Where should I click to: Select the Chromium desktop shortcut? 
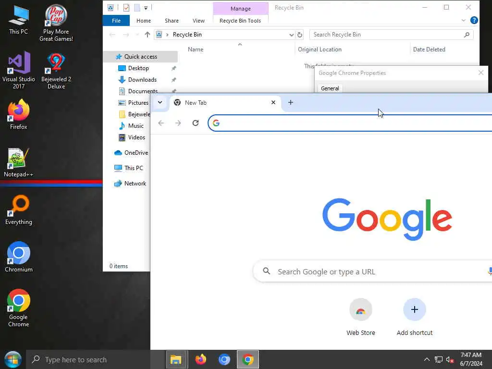click(19, 258)
